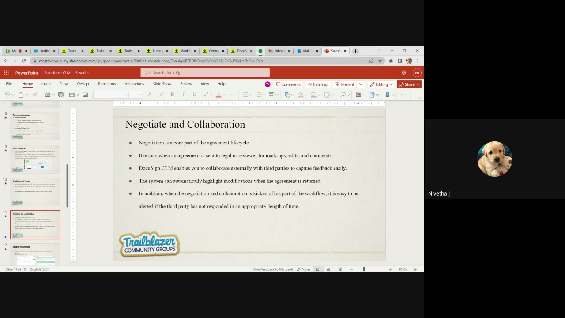Image resolution: width=565 pixels, height=318 pixels.
Task: Open the Find magnifier icon in ribbon
Action: (x=343, y=95)
